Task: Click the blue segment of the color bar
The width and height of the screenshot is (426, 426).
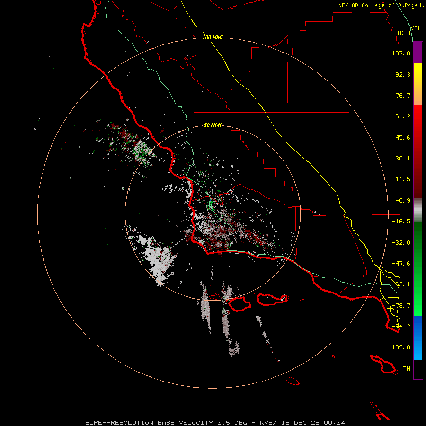Action: click(418, 337)
